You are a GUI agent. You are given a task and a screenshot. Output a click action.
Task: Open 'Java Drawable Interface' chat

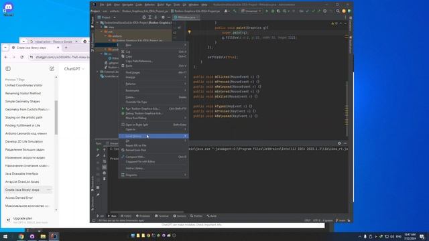coord(21,173)
